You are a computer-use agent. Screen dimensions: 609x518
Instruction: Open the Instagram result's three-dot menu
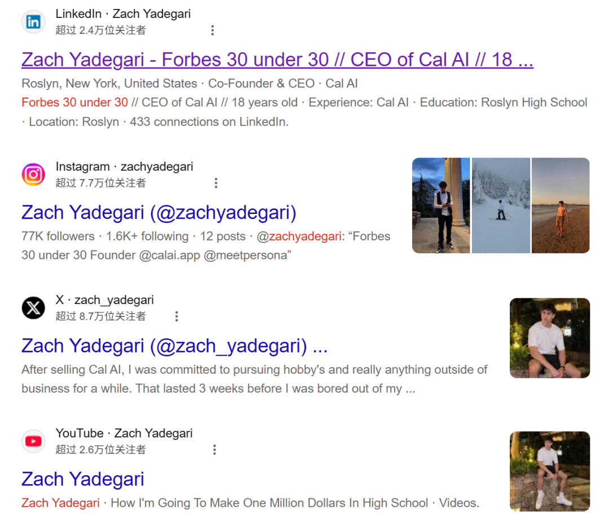coord(216,183)
